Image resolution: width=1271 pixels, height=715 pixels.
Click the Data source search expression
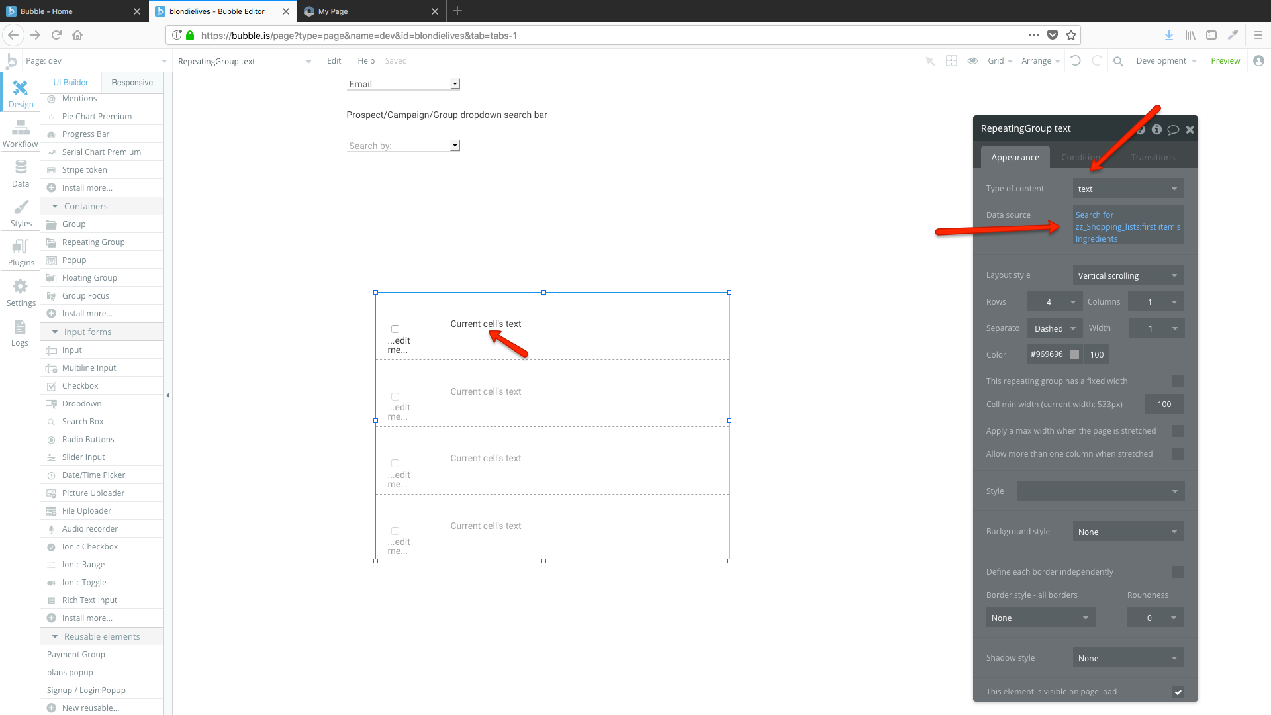[x=1127, y=226]
